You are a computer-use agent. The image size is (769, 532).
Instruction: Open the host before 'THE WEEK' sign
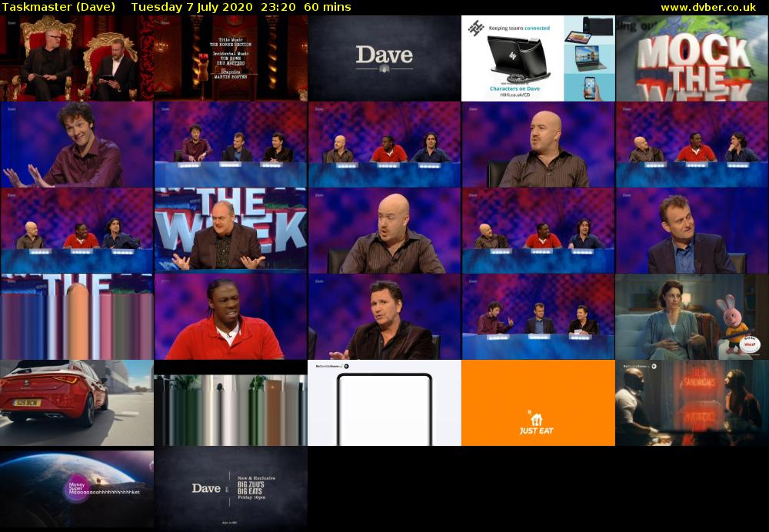coord(231,231)
